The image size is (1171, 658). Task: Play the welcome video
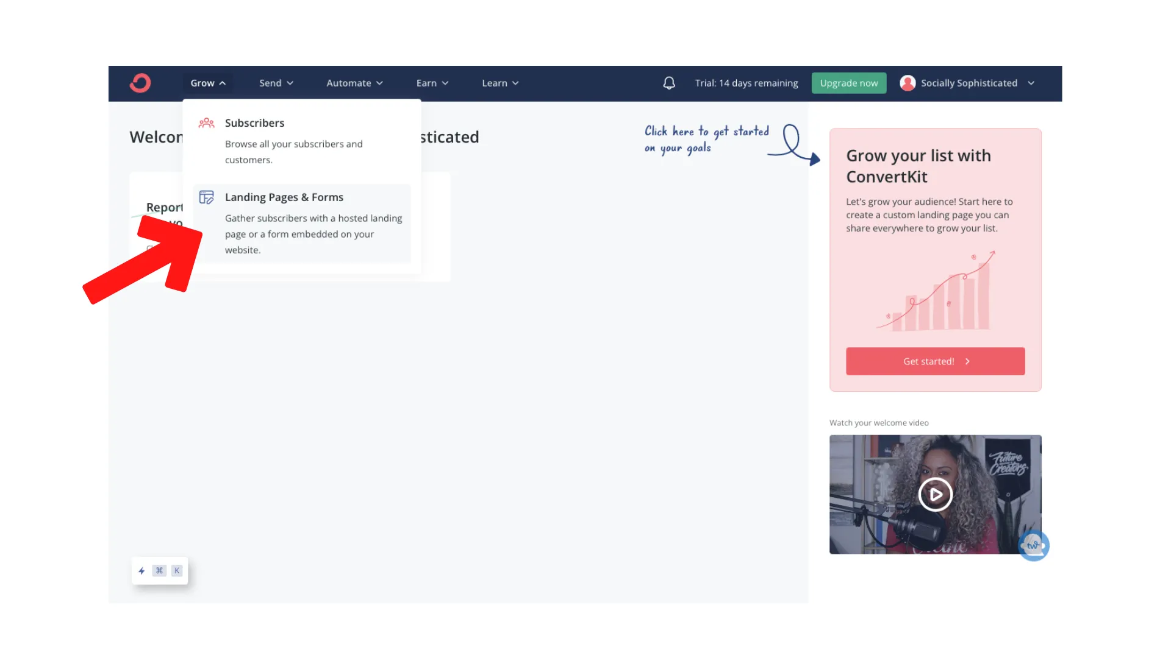click(935, 494)
